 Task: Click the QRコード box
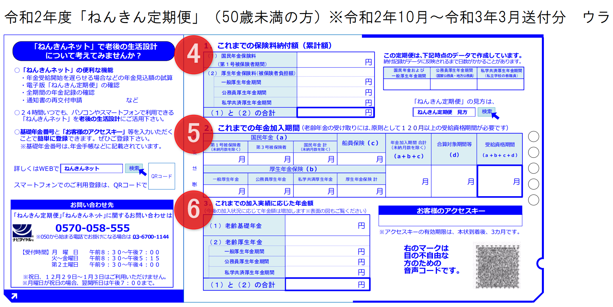pos(162,176)
